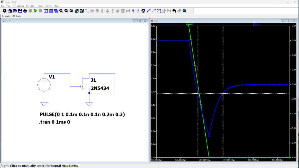Viewport: 299px width, 168px height.
Task: Open the Window menu
Action: coord(48,6)
